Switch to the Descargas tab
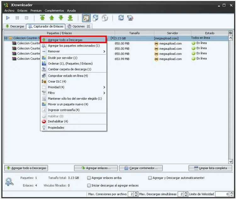This screenshot has height=199, width=236. coord(15,26)
